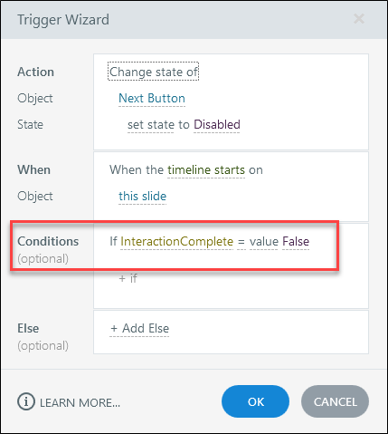Screen dimensions: 388x434
Task: Change the 'False' condition value
Action: [x=296, y=242]
